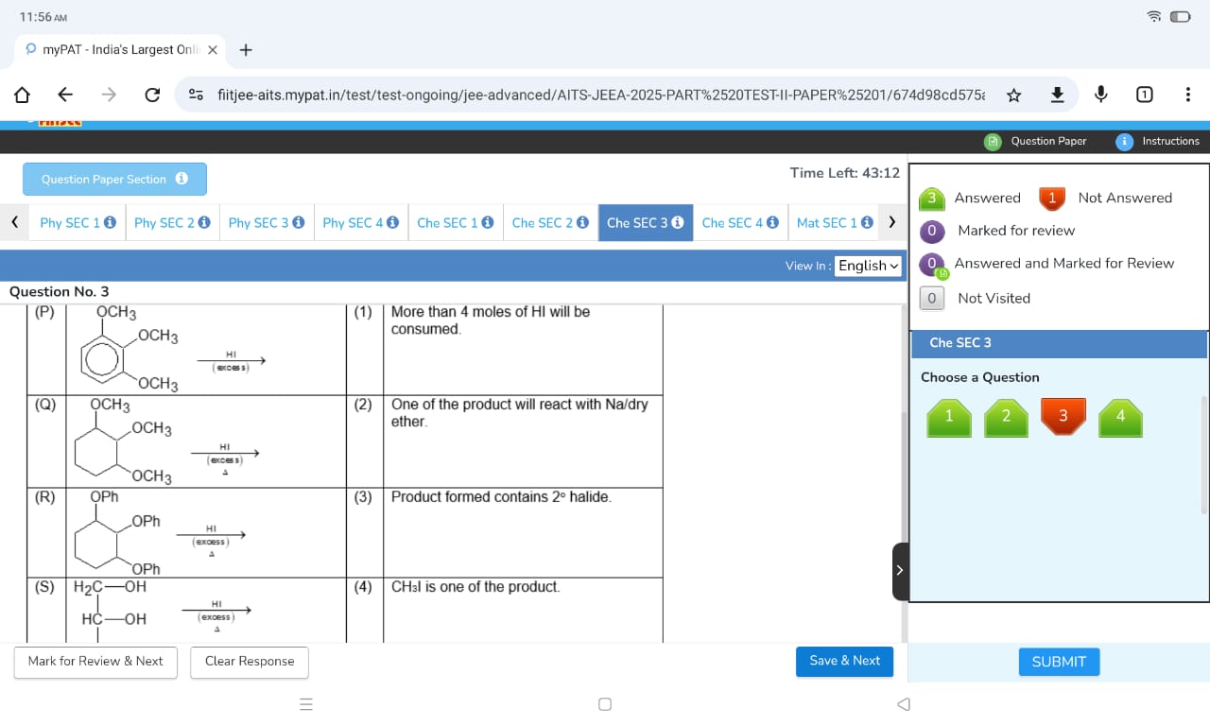Screen dimensions: 1210x726
Task: Show info icon on Mat SEC 1
Action: [x=867, y=222]
